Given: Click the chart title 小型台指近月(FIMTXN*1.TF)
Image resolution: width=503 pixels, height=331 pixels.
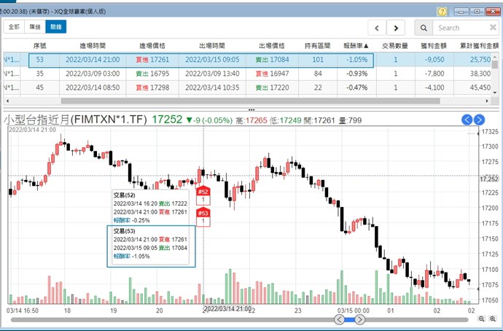Looking at the screenshot, I should click(75, 120).
